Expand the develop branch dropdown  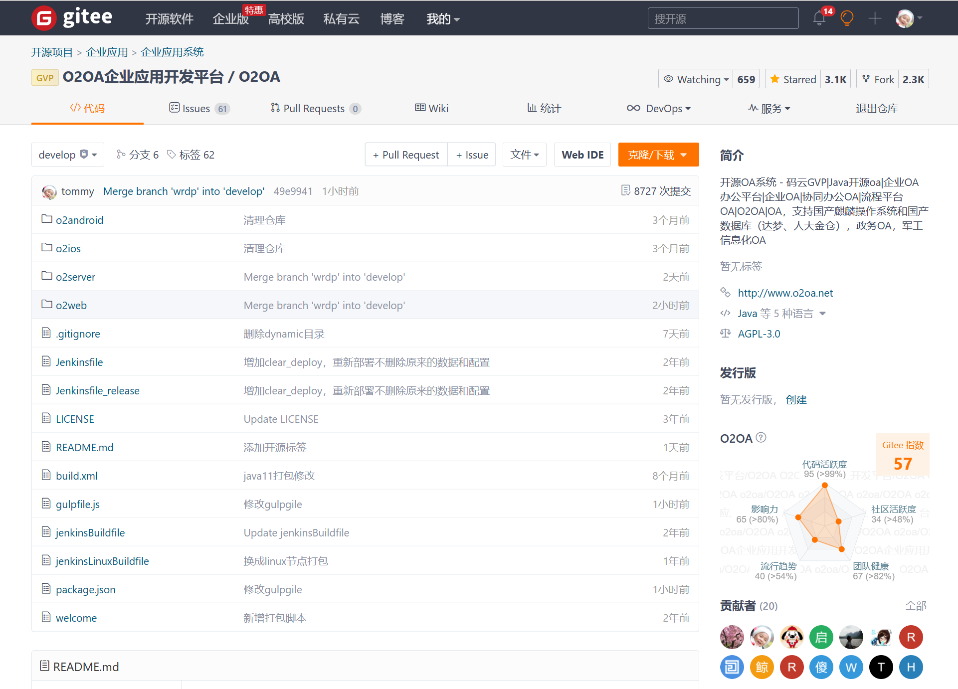67,155
